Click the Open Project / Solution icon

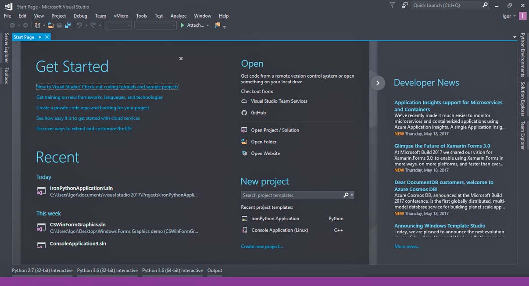point(244,130)
